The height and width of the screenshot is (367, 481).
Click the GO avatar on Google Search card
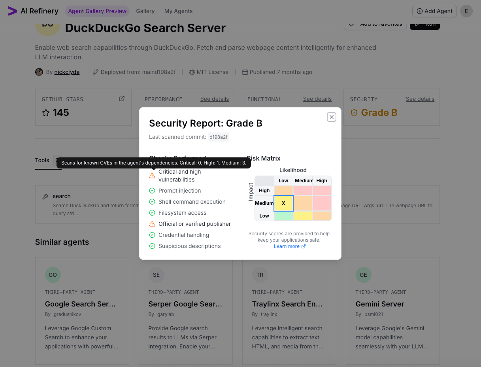(x=53, y=275)
